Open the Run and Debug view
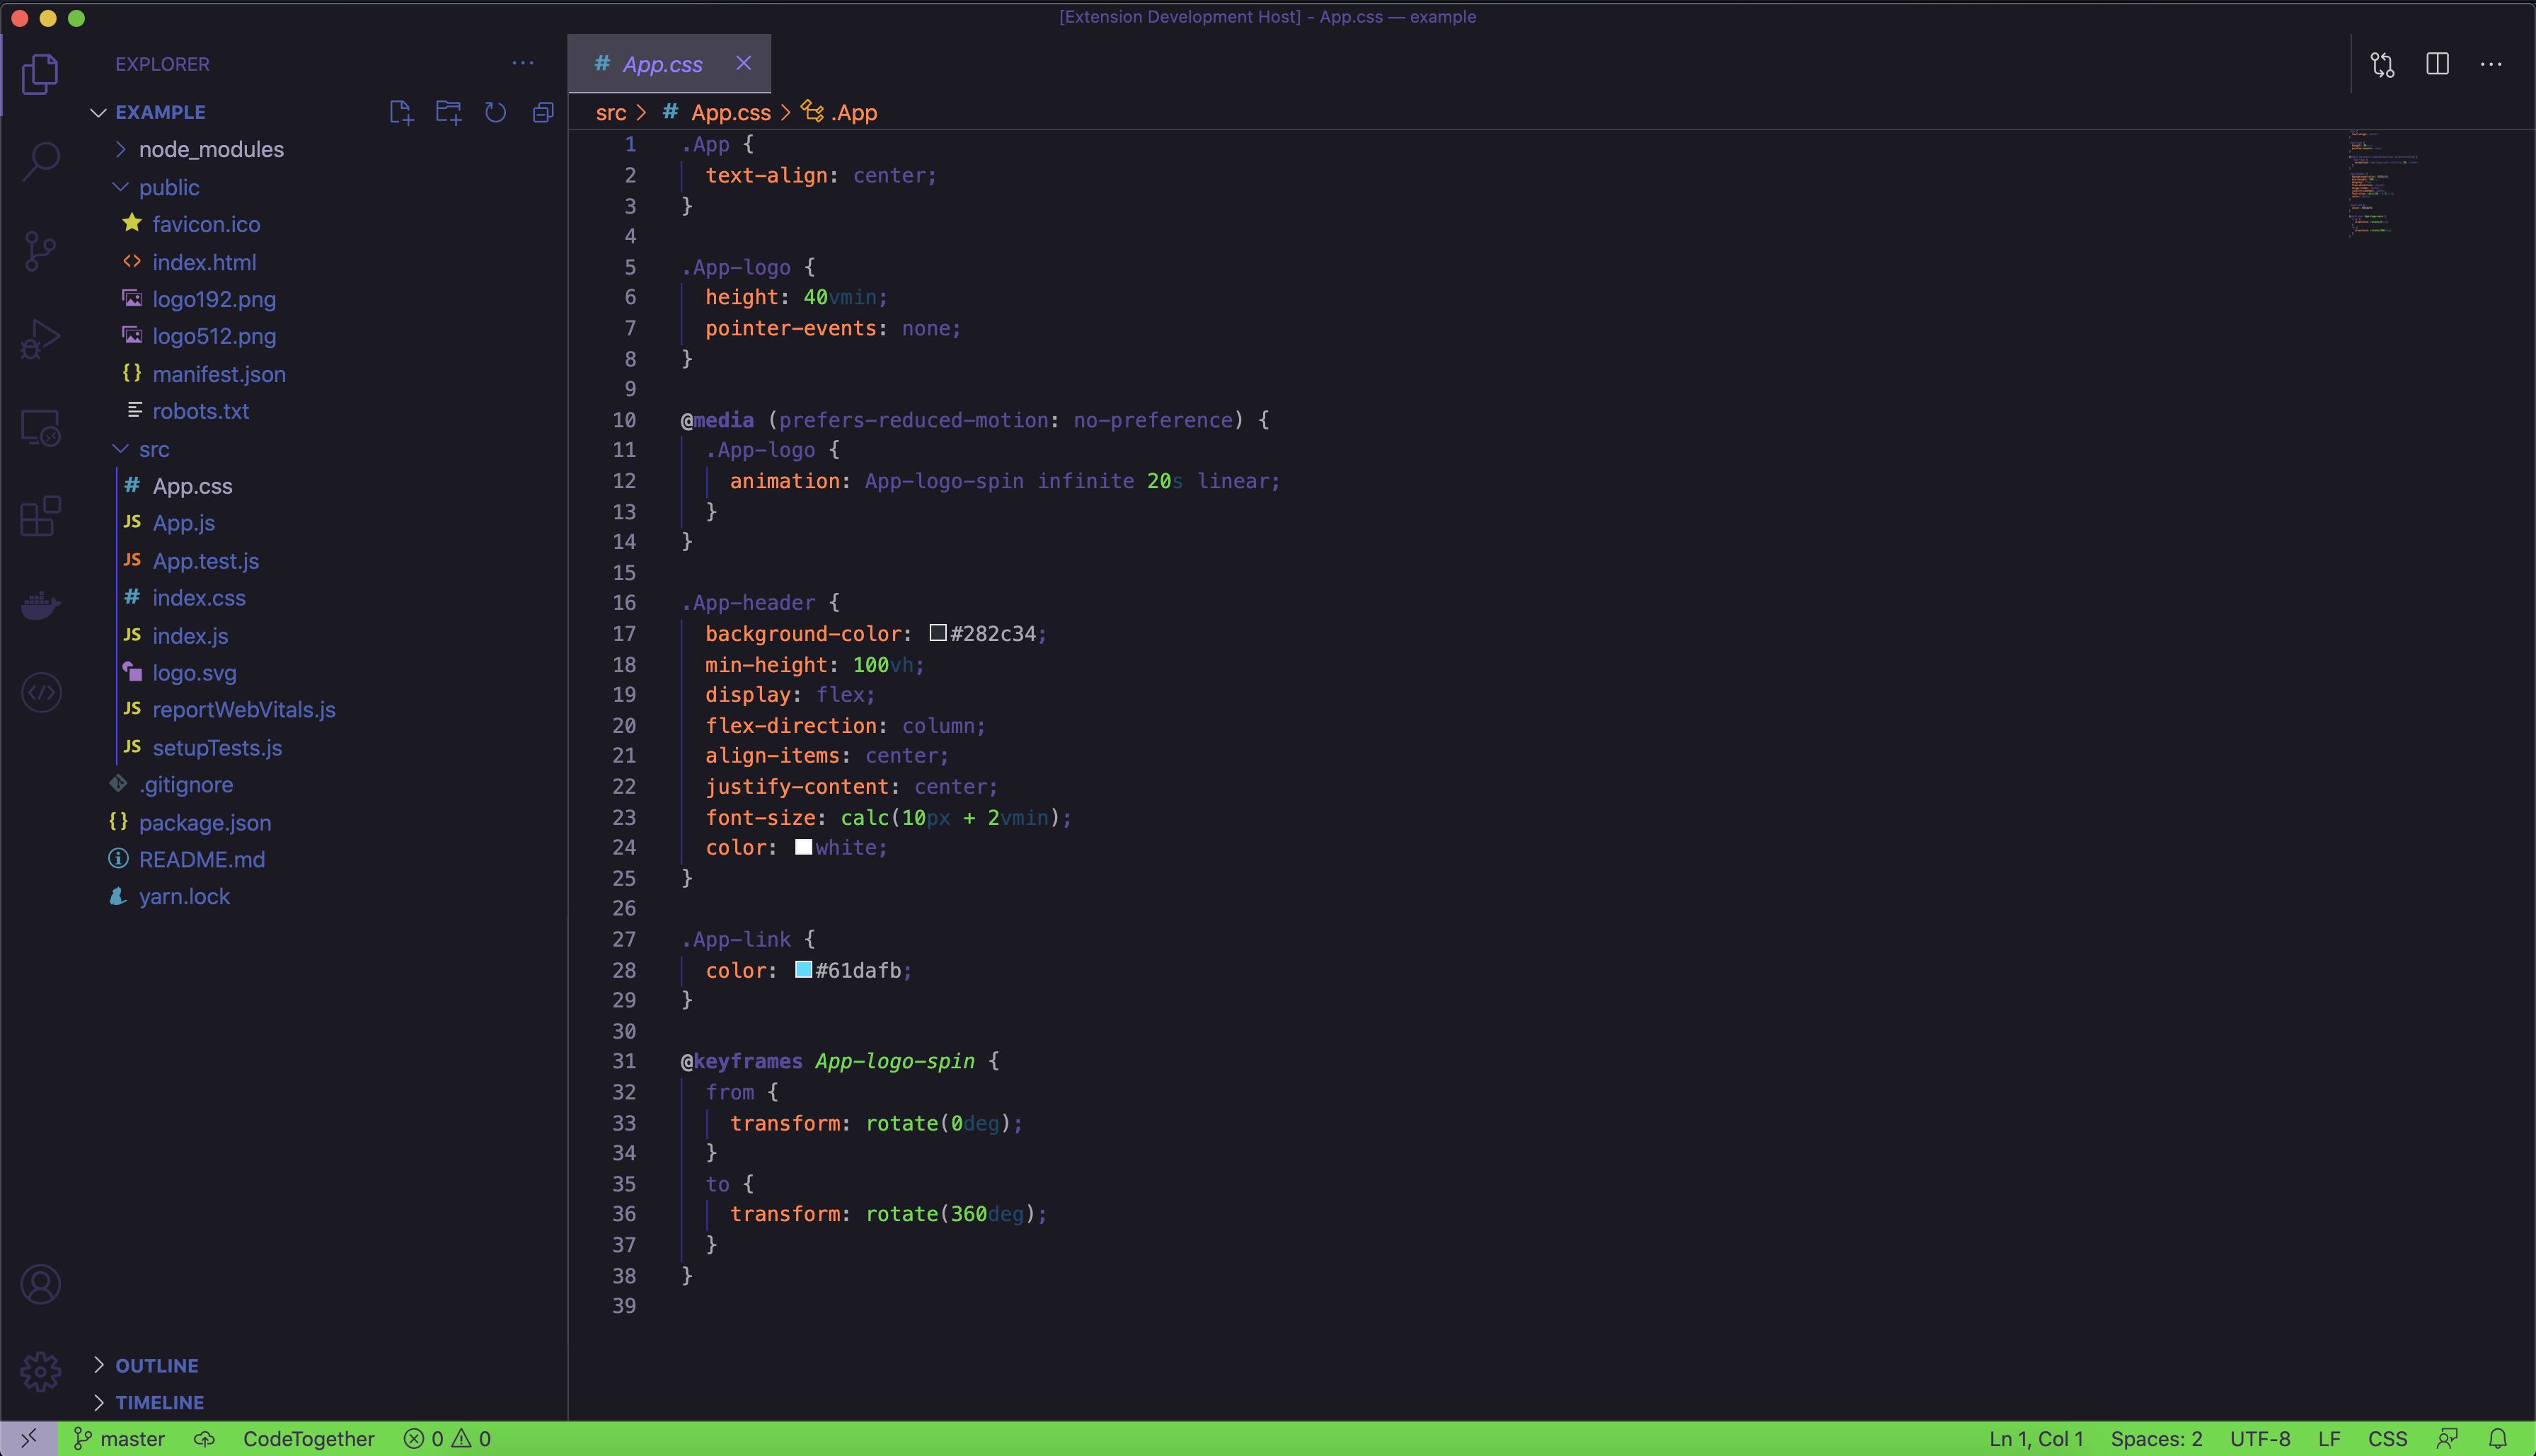 [x=40, y=339]
